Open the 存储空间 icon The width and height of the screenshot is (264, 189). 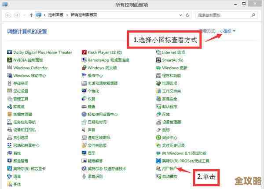tap(9, 83)
